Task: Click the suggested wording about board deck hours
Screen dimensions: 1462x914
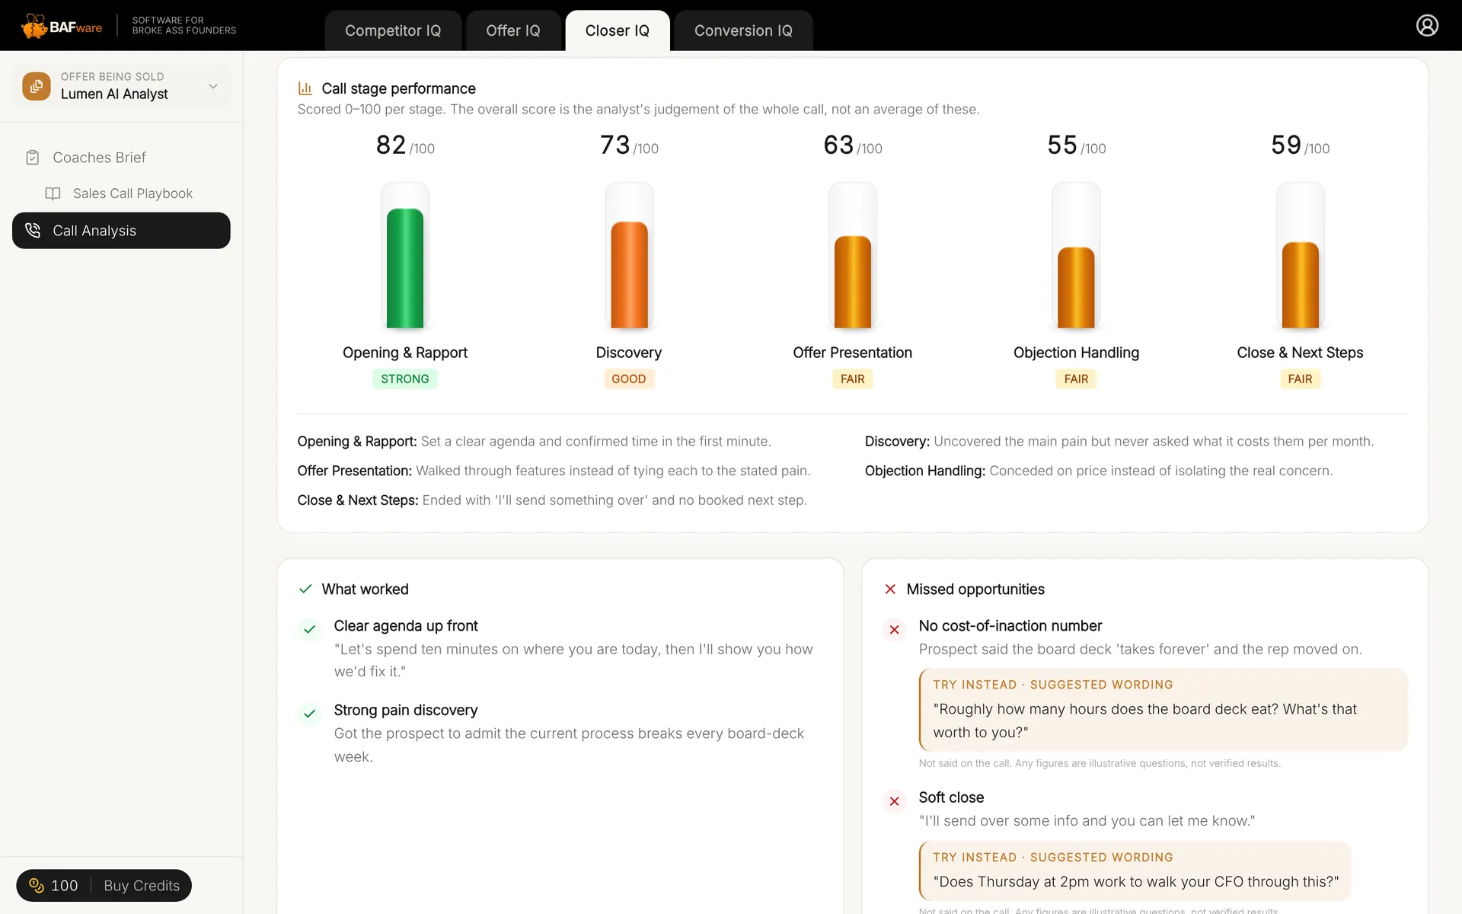Action: point(1164,710)
